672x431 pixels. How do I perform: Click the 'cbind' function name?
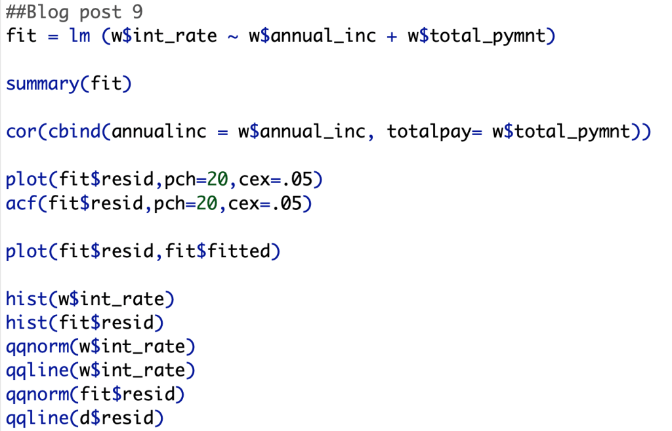tap(73, 132)
